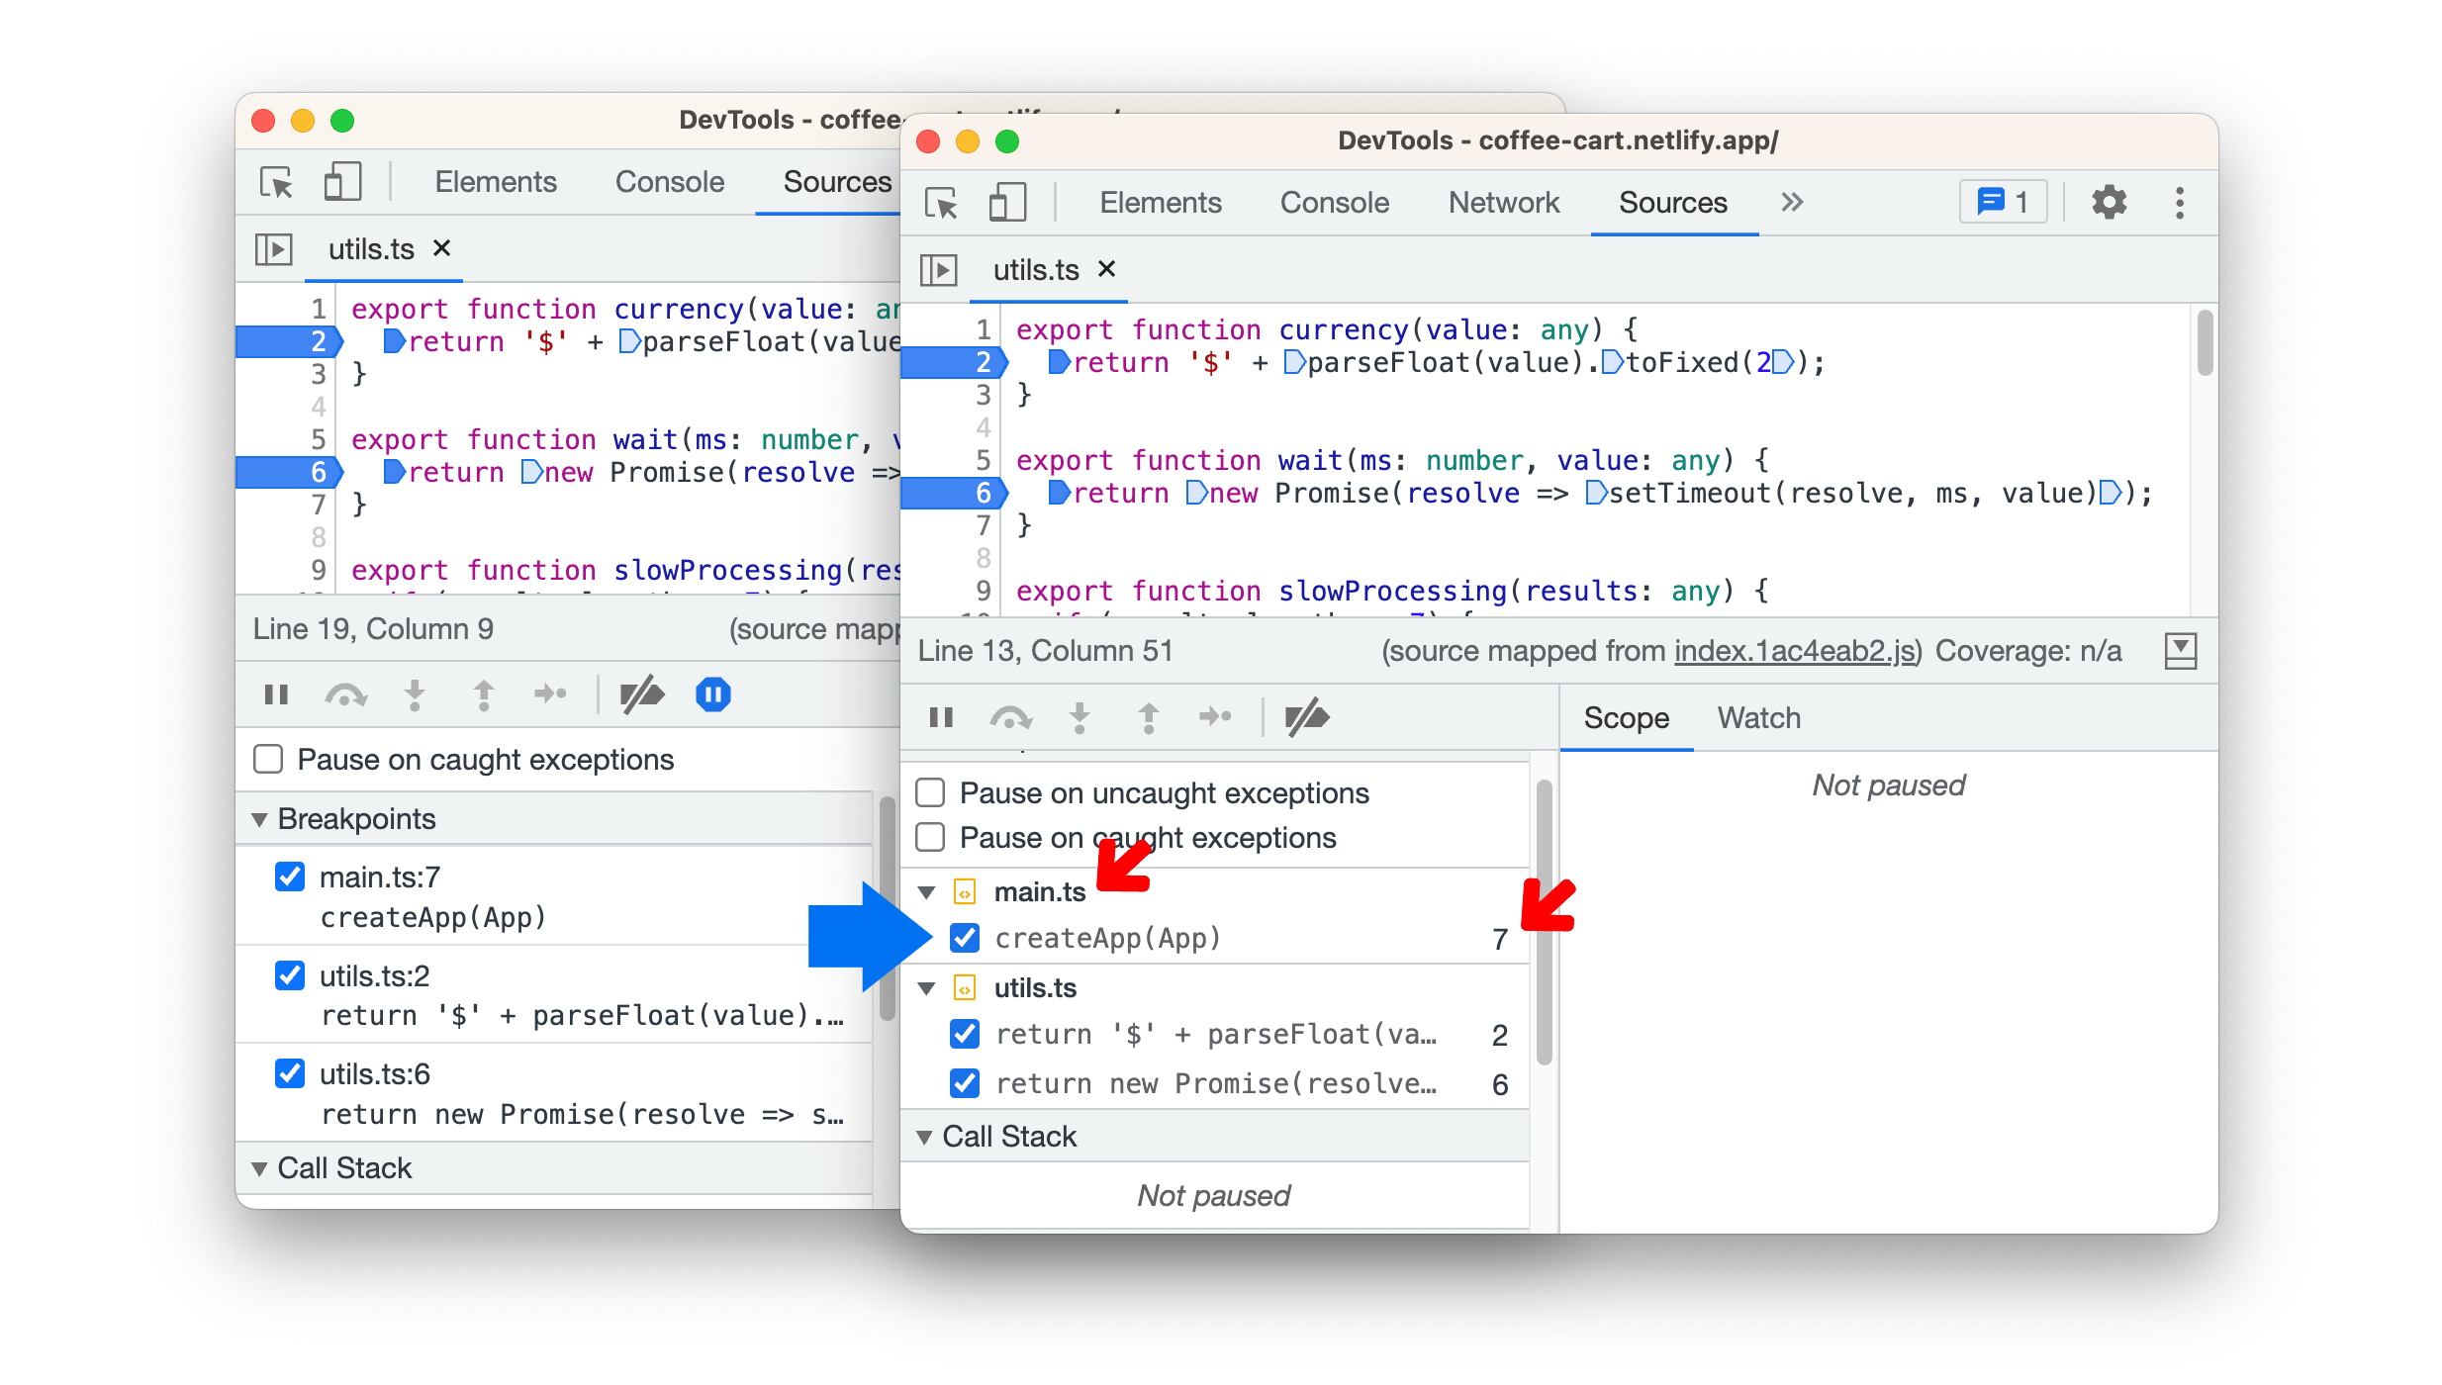Collapse the main.ts breakpoint group
The image size is (2442, 1385).
pyautogui.click(x=926, y=890)
